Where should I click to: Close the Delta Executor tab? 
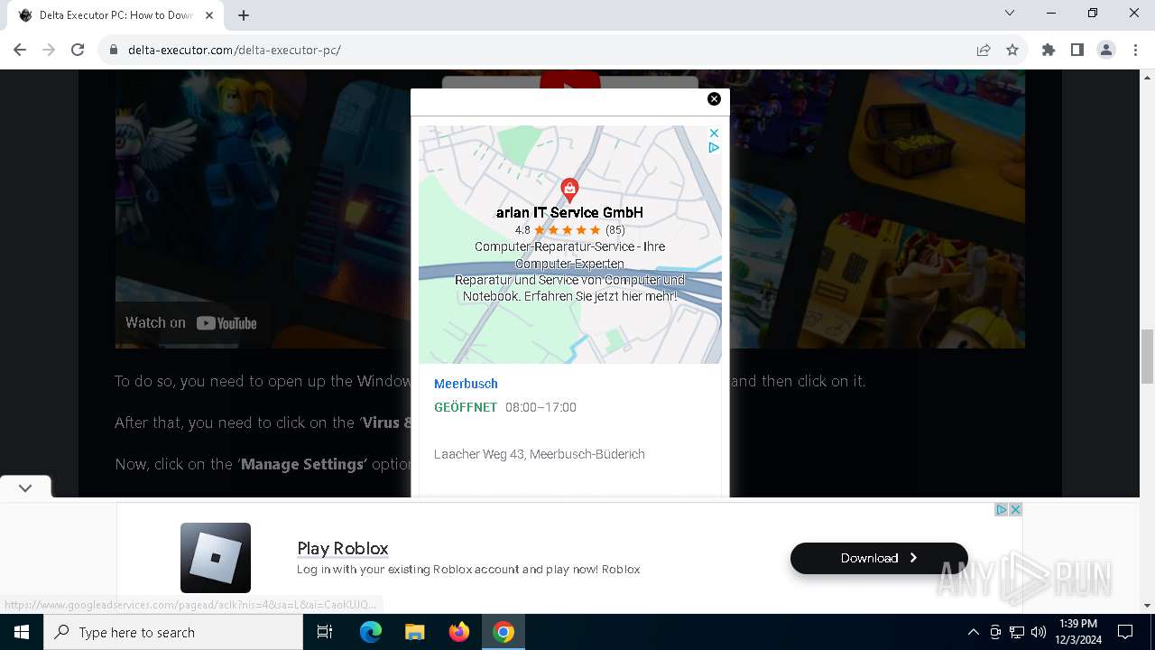pos(210,15)
